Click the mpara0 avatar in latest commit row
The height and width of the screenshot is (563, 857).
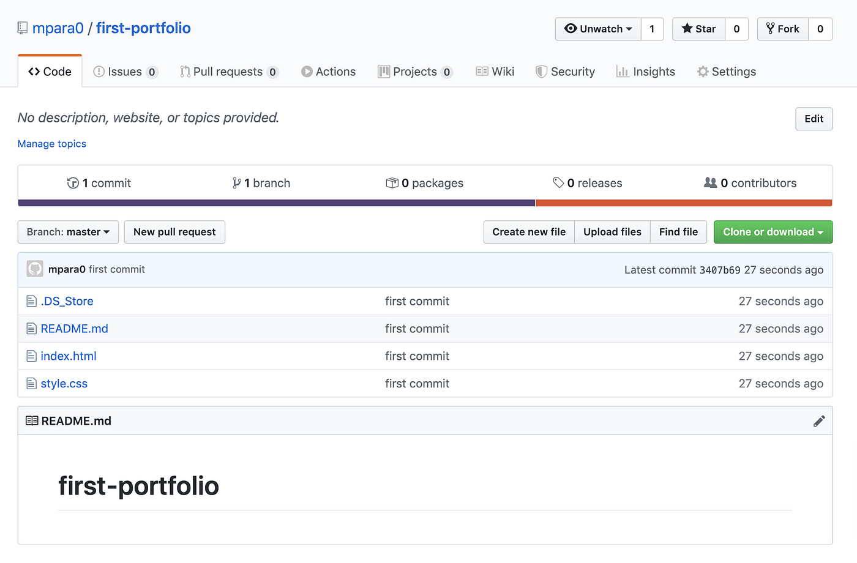pyautogui.click(x=35, y=269)
